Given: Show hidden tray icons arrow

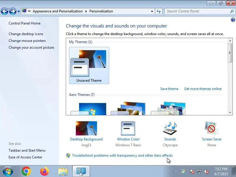Looking at the screenshot, I should tap(176, 171).
